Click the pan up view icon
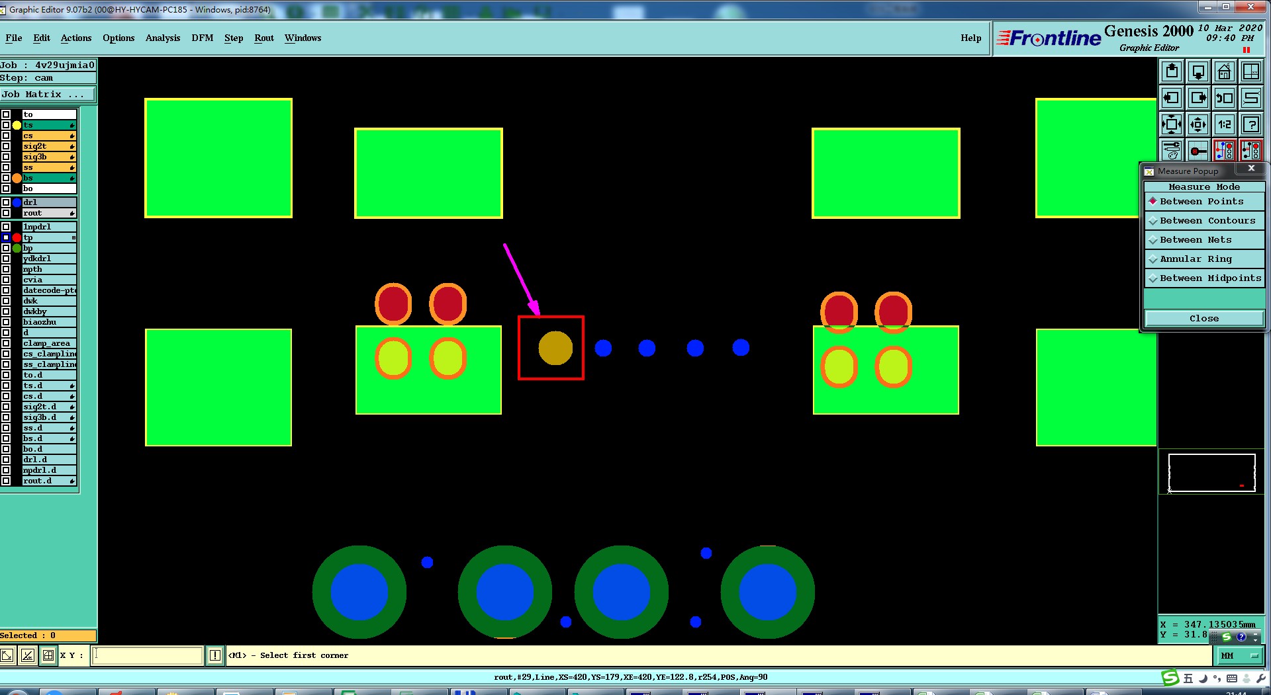The image size is (1271, 695). [x=1172, y=71]
